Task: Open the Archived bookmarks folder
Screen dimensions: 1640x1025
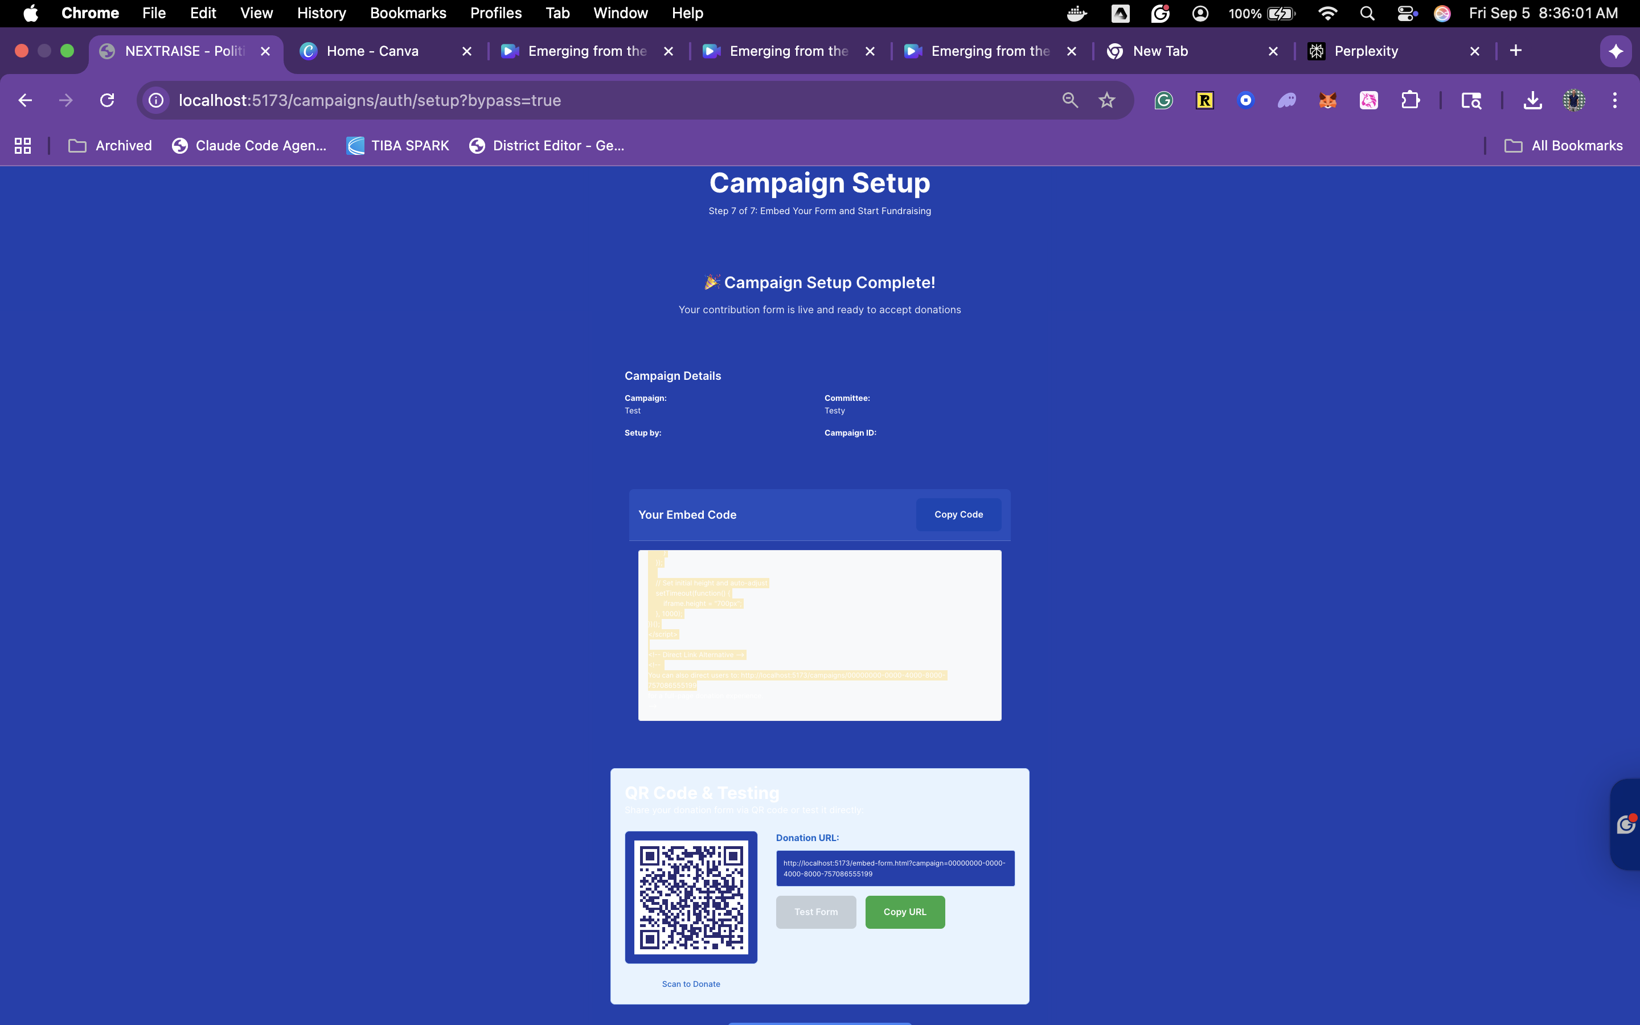Action: tap(110, 146)
